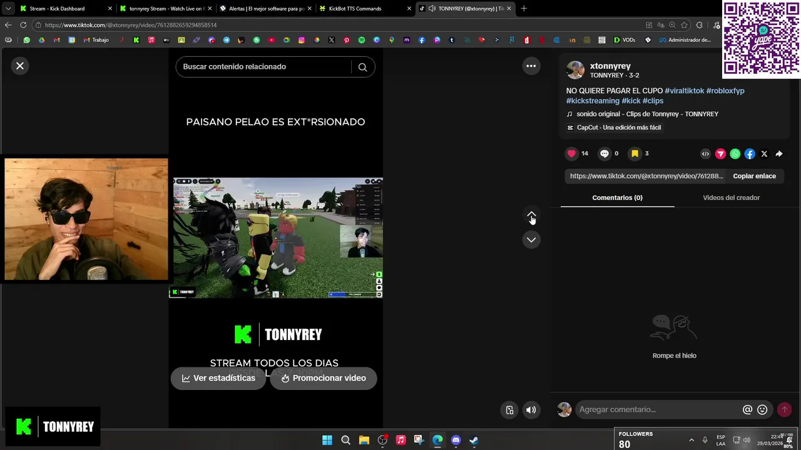
Task: Open Windows taskbar search
Action: point(345,440)
